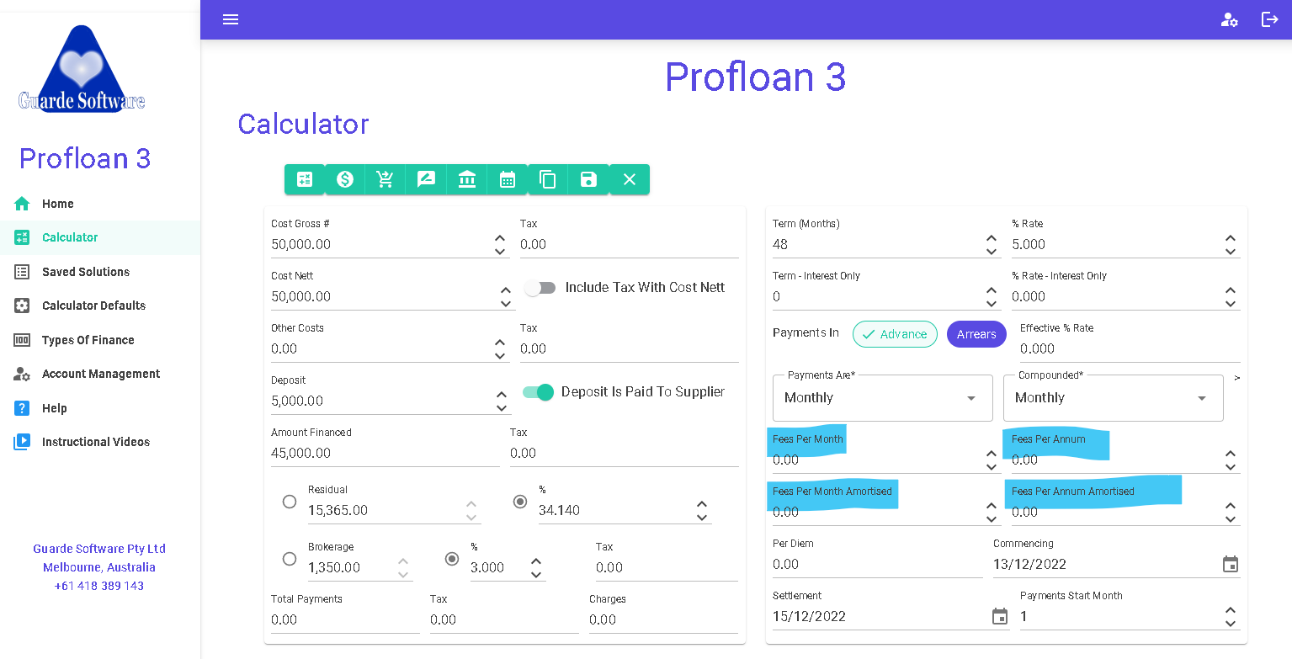Select the Residual percentage radio button

[520, 502]
